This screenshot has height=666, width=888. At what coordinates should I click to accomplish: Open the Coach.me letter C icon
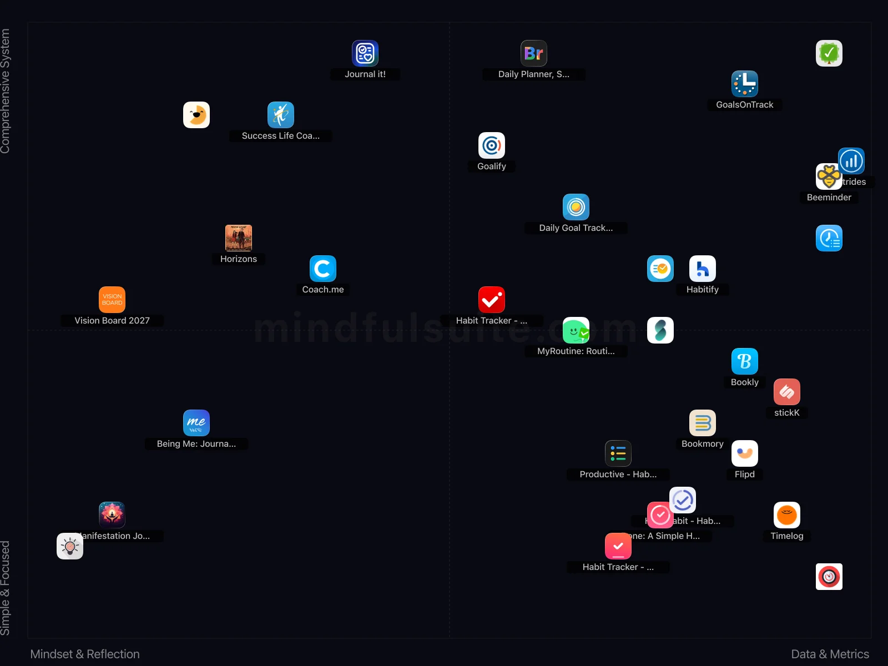[x=322, y=269]
